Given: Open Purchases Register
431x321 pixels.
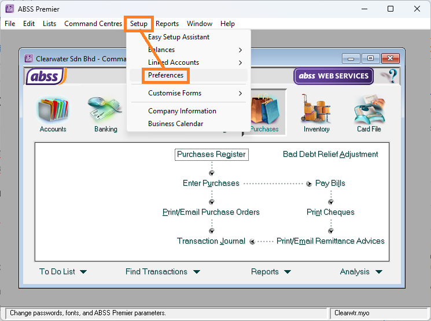Looking at the screenshot, I should (x=211, y=154).
